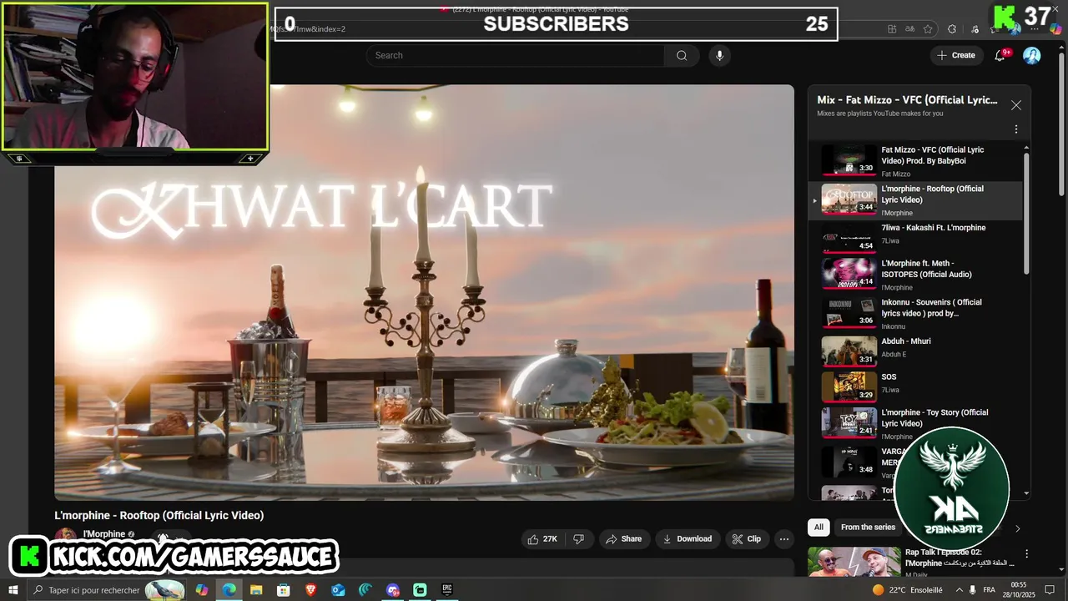The width and height of the screenshot is (1068, 601).
Task: Open the Rap Talk Episode 02 thumbnail
Action: [854, 563]
